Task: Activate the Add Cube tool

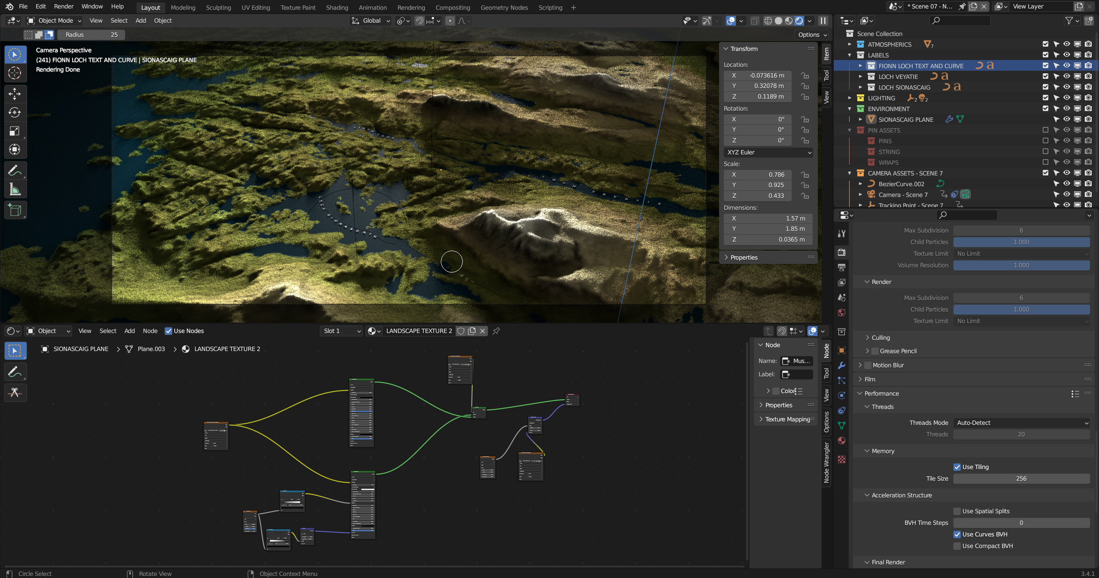Action: pos(15,211)
